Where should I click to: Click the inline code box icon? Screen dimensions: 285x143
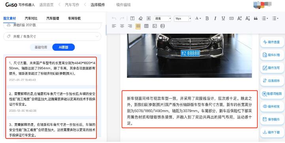pyautogui.click(x=231, y=18)
